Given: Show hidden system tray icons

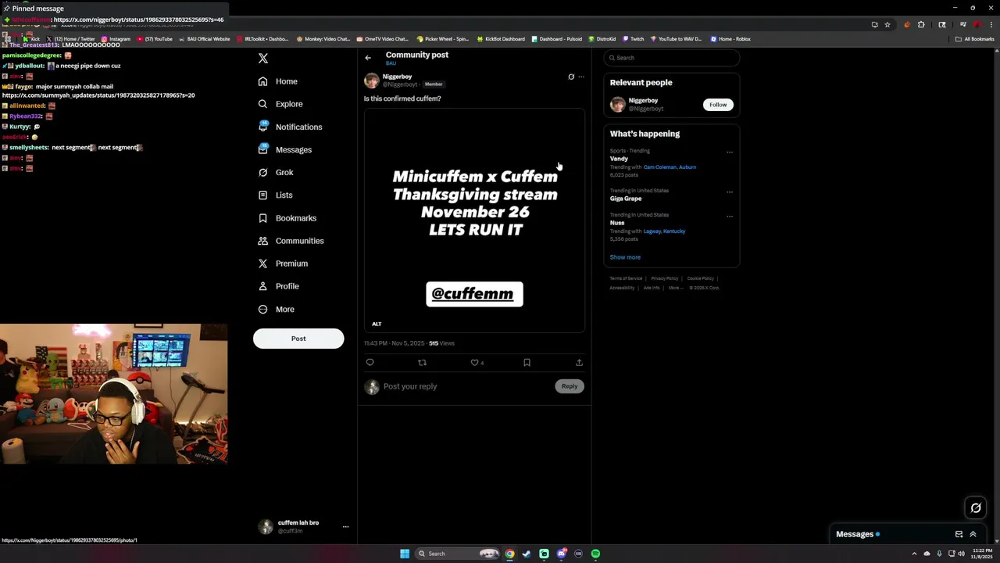Looking at the screenshot, I should tap(914, 554).
